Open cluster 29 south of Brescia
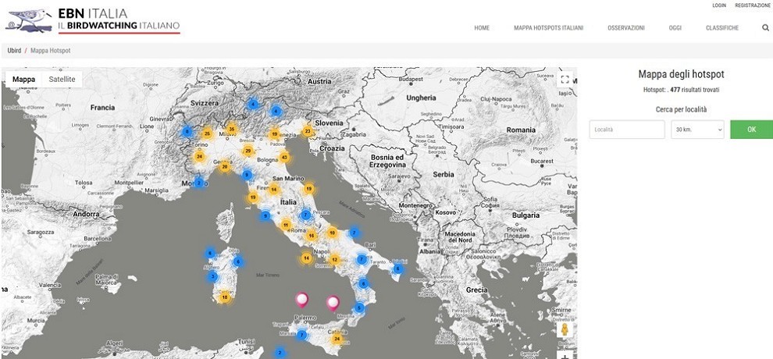The height and width of the screenshot is (359, 773). tap(248, 151)
